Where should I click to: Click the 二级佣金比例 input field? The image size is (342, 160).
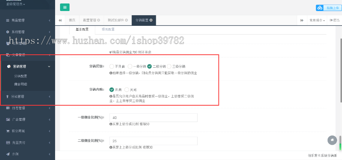(154, 141)
